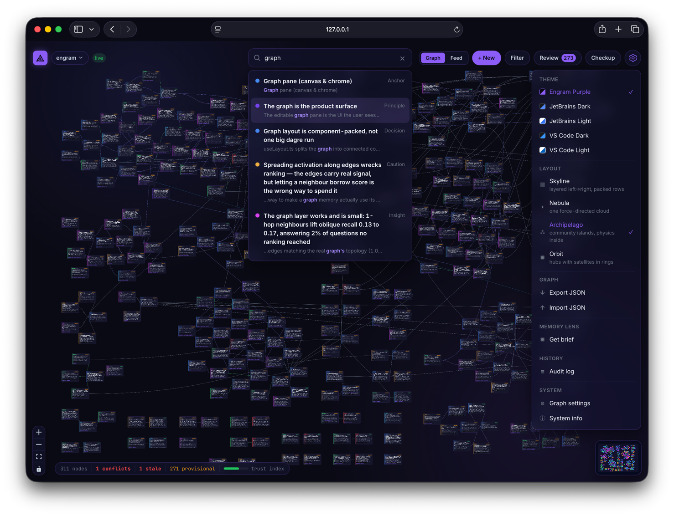Click the 1 conflicts status entry
The width and height of the screenshot is (674, 516).
click(113, 469)
